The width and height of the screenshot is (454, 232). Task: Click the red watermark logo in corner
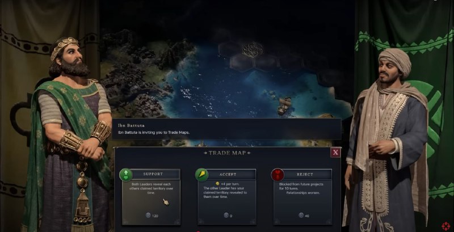click(446, 226)
